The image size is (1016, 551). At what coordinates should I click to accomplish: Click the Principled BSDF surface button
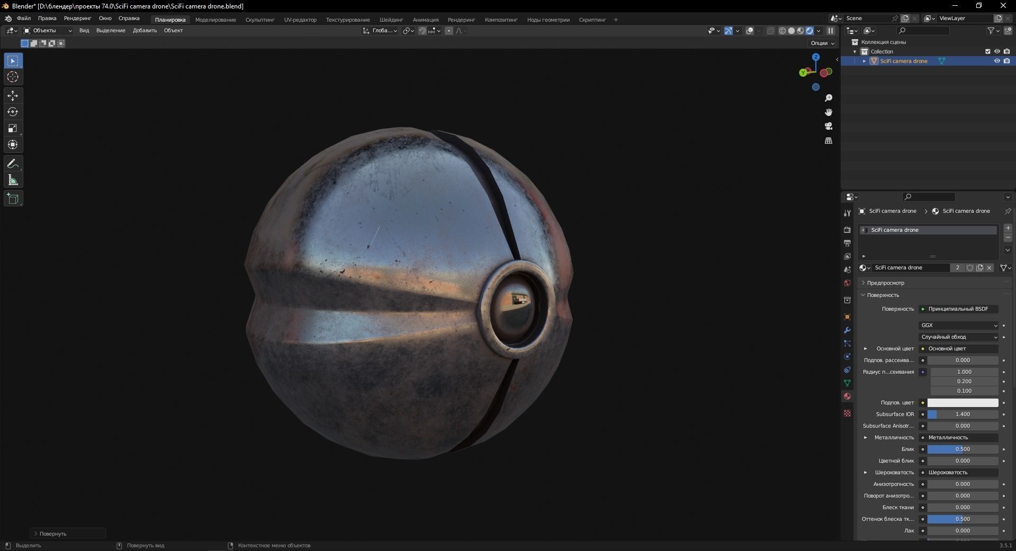point(959,309)
